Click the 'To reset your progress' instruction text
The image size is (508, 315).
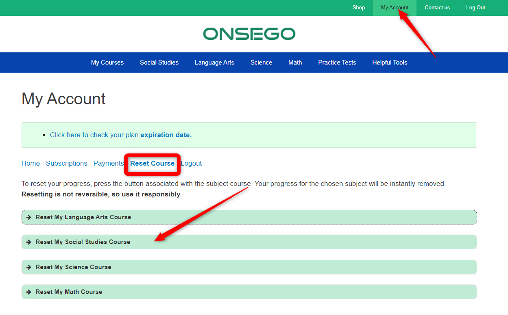(x=233, y=183)
